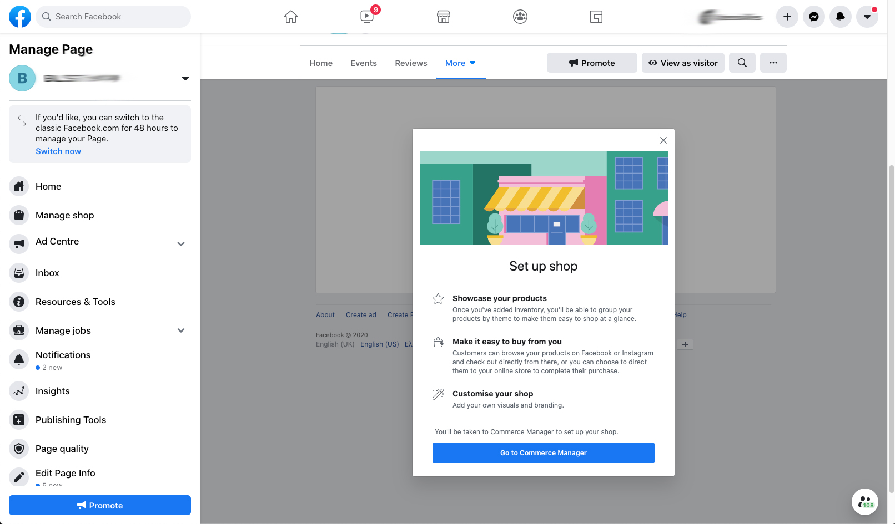Open Groups icon in top navigation

coord(520,17)
